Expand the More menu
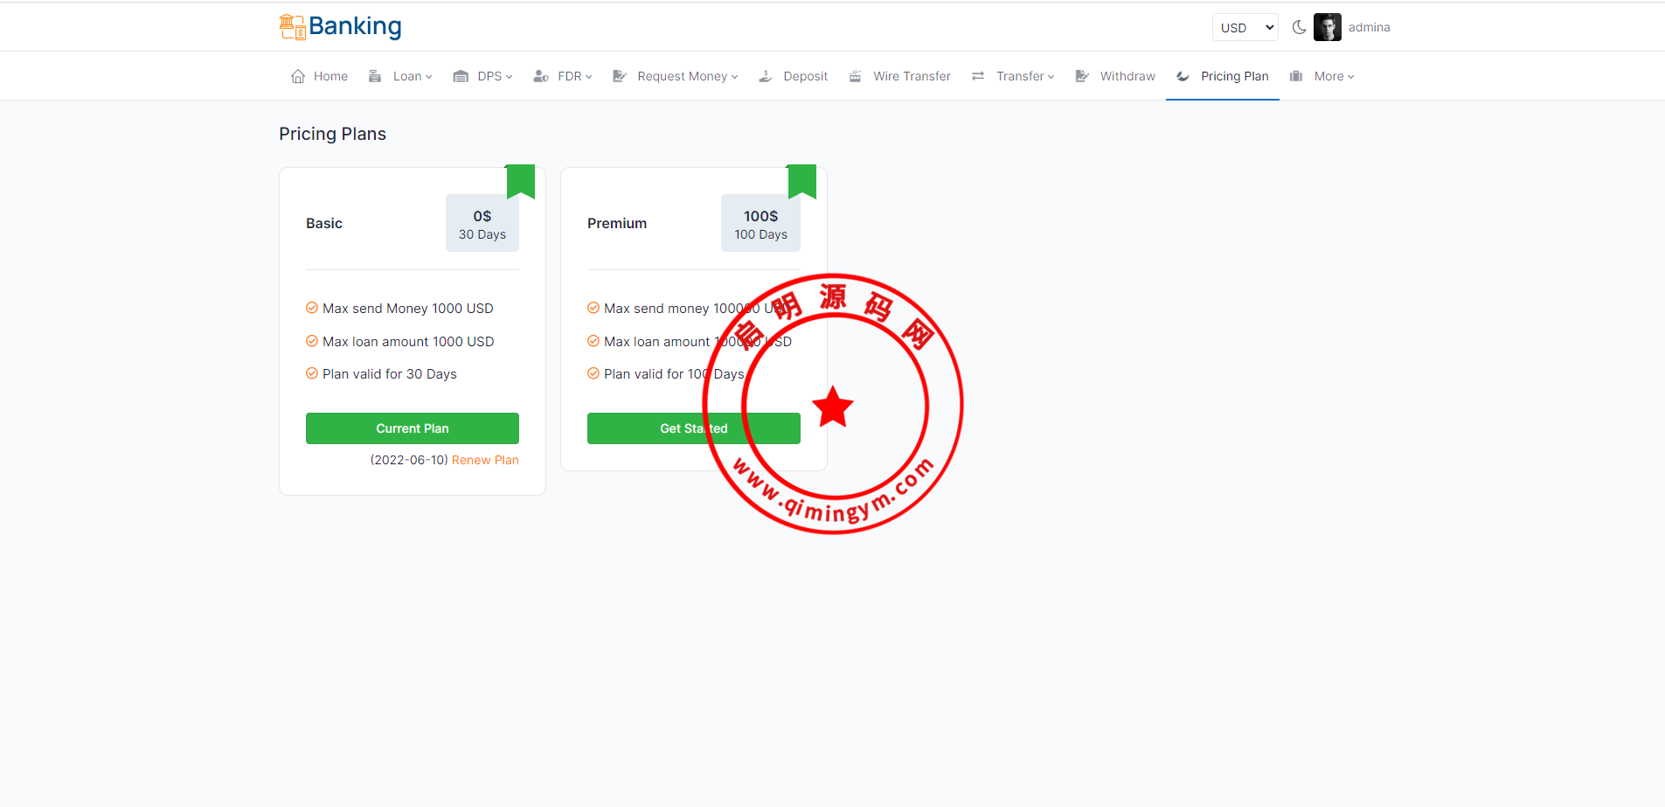Viewport: 1665px width, 807px height. click(1333, 76)
